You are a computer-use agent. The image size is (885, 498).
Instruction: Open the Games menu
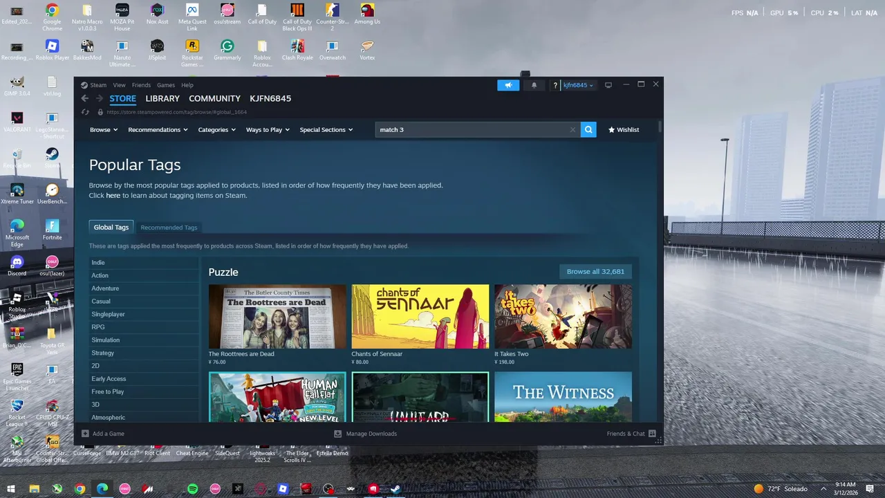click(x=166, y=85)
